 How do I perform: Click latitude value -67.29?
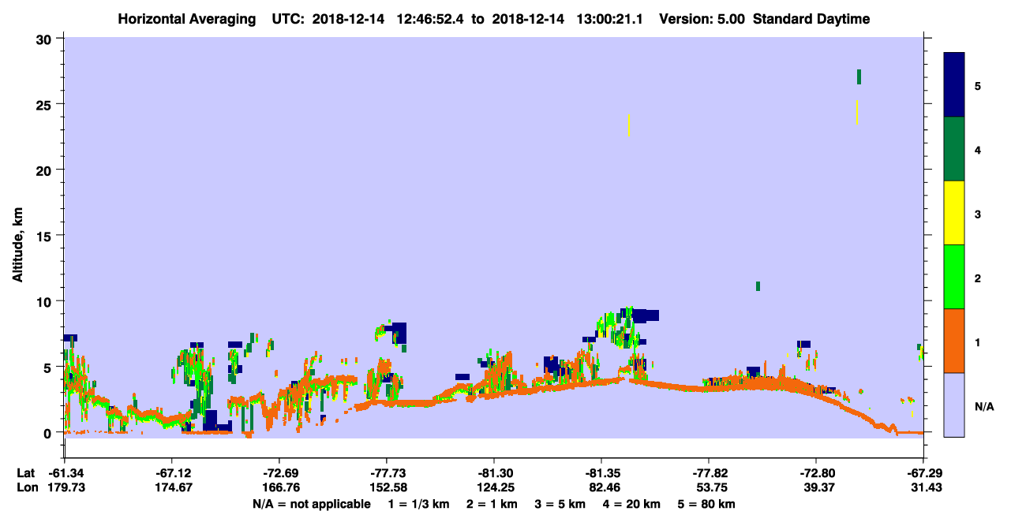(x=923, y=473)
